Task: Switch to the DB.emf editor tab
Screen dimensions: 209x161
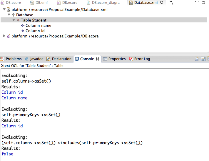Action: point(39,3)
